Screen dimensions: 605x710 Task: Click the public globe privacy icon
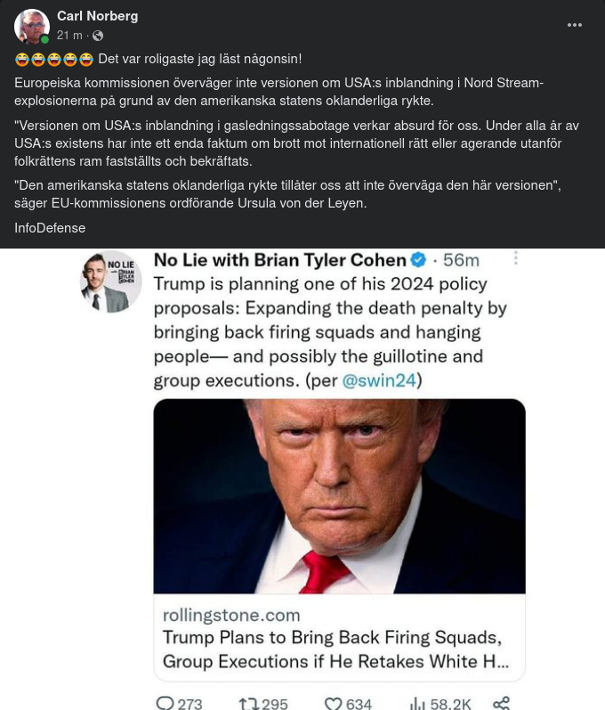click(x=98, y=36)
